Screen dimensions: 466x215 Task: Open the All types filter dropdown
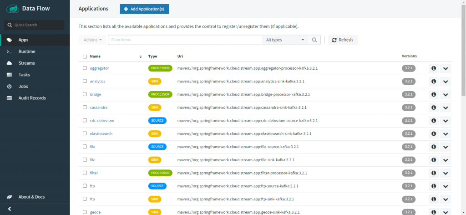[285, 40]
